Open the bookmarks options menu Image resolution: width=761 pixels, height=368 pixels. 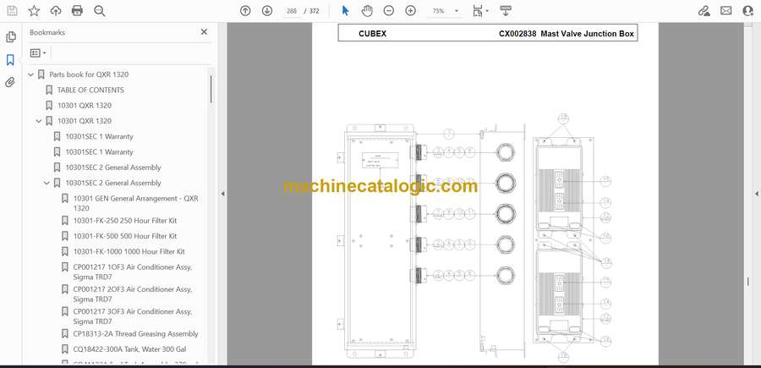pos(38,52)
